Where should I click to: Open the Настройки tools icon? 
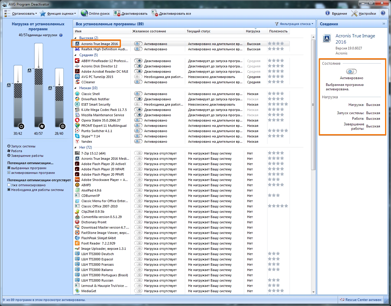click(x=354, y=13)
